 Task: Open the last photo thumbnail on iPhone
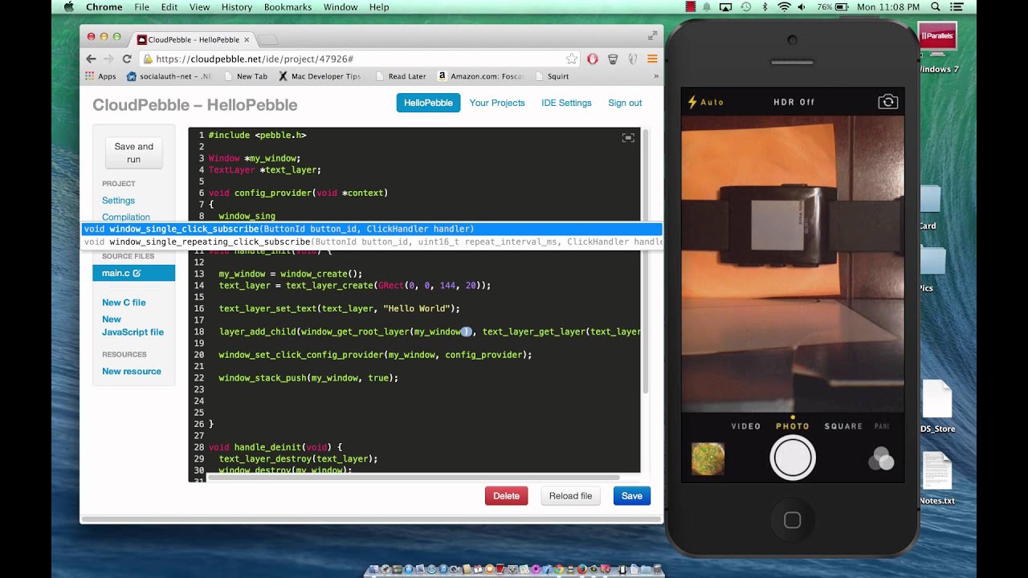708,458
